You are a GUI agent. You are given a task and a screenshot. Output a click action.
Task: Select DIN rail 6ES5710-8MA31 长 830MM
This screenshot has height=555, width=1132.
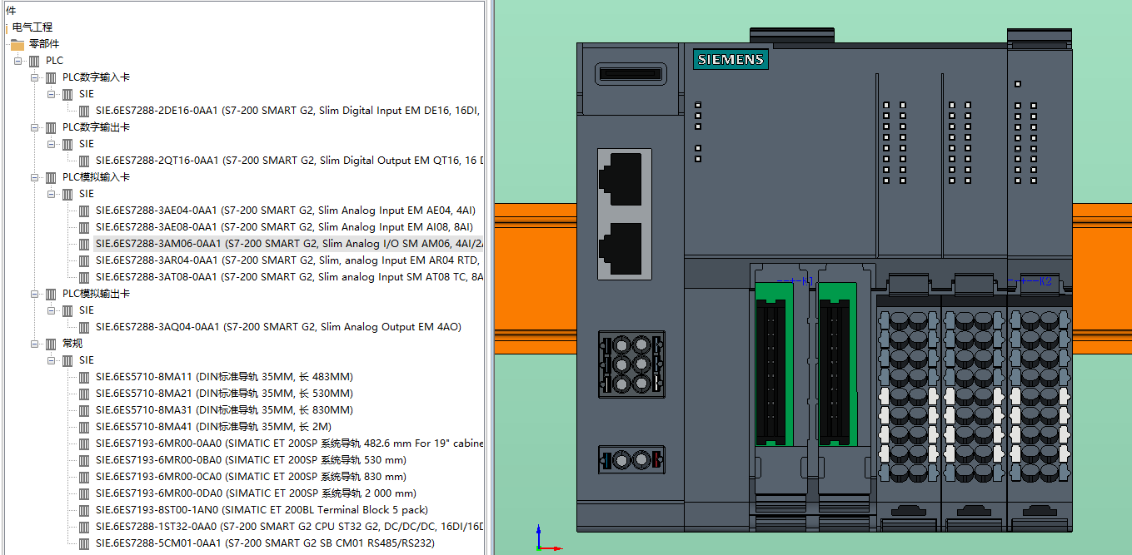click(x=224, y=410)
